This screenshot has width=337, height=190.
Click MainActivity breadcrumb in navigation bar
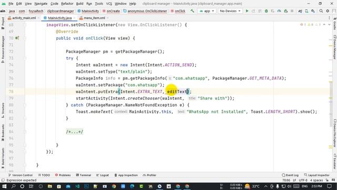point(88,11)
